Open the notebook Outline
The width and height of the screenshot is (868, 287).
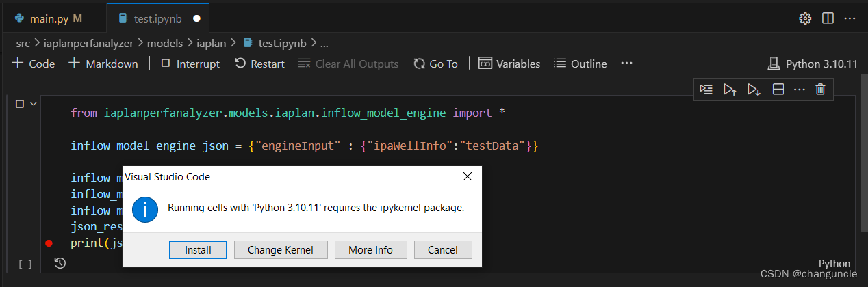580,64
